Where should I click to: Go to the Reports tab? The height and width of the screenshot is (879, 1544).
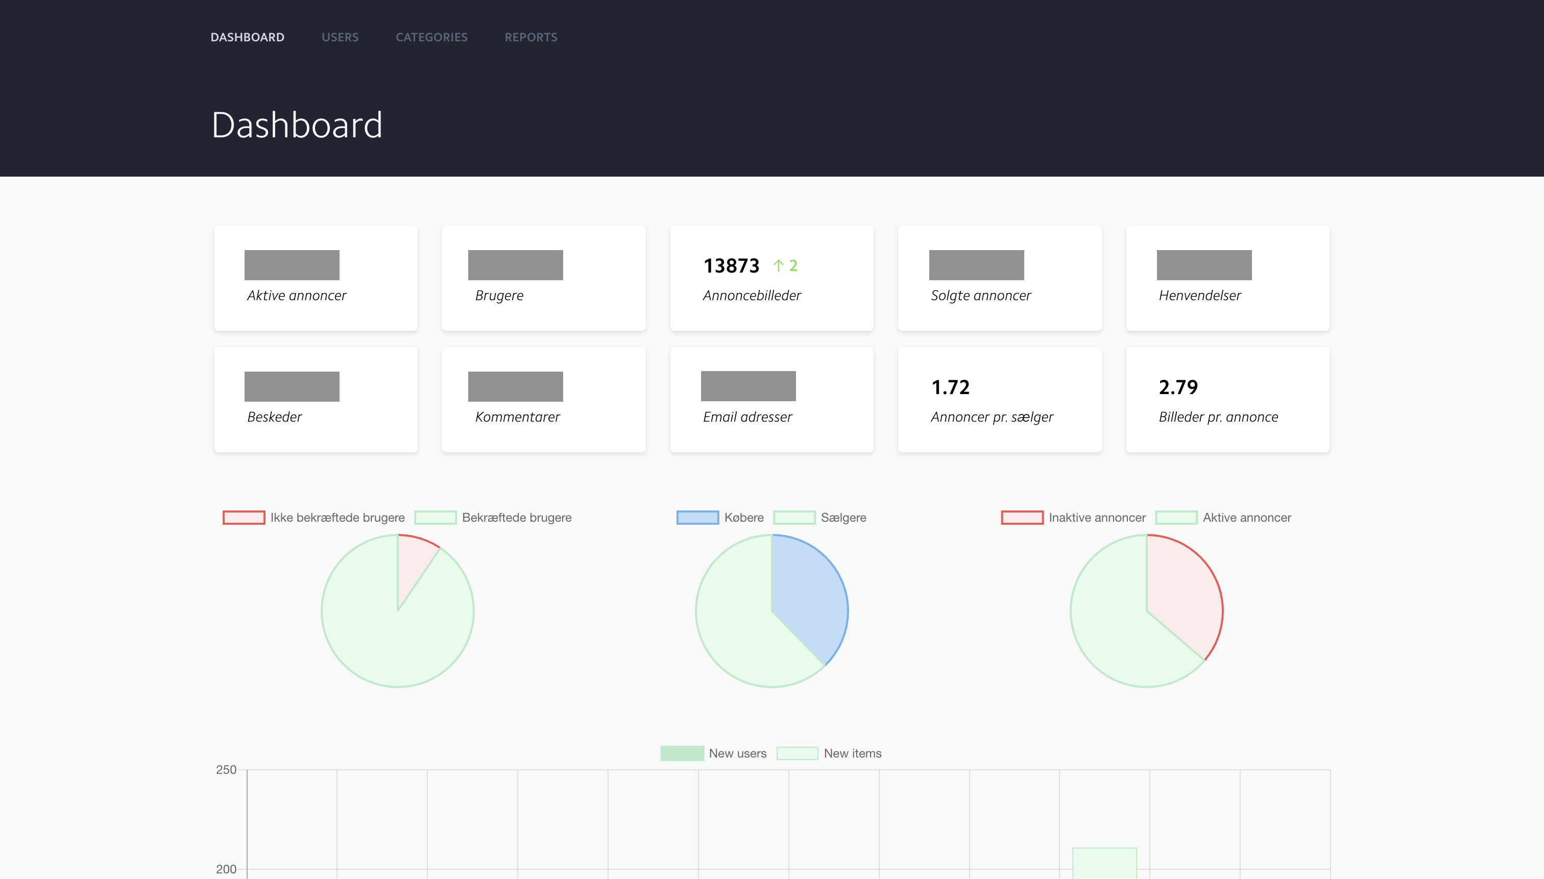(x=531, y=37)
